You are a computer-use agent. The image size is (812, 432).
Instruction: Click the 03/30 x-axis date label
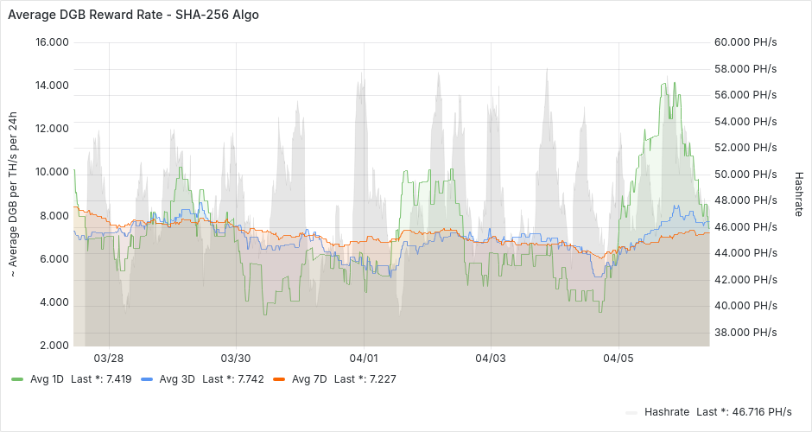tap(236, 358)
